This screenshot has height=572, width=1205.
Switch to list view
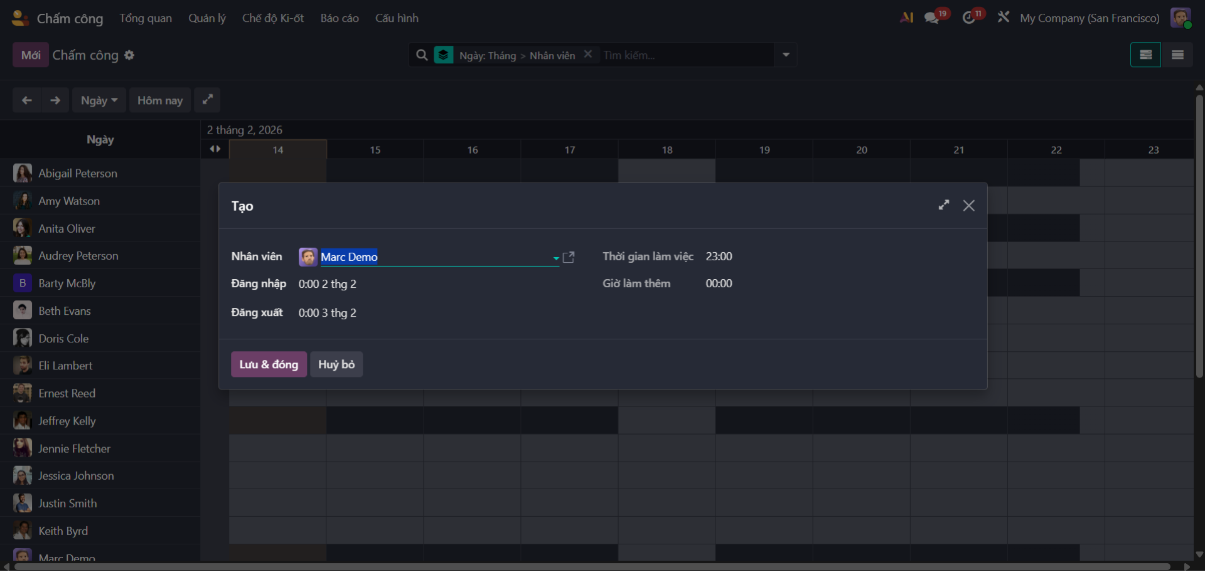pyautogui.click(x=1177, y=55)
